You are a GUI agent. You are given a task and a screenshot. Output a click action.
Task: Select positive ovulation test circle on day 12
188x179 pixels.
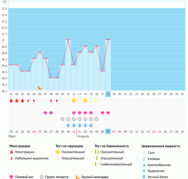pos(74,100)
